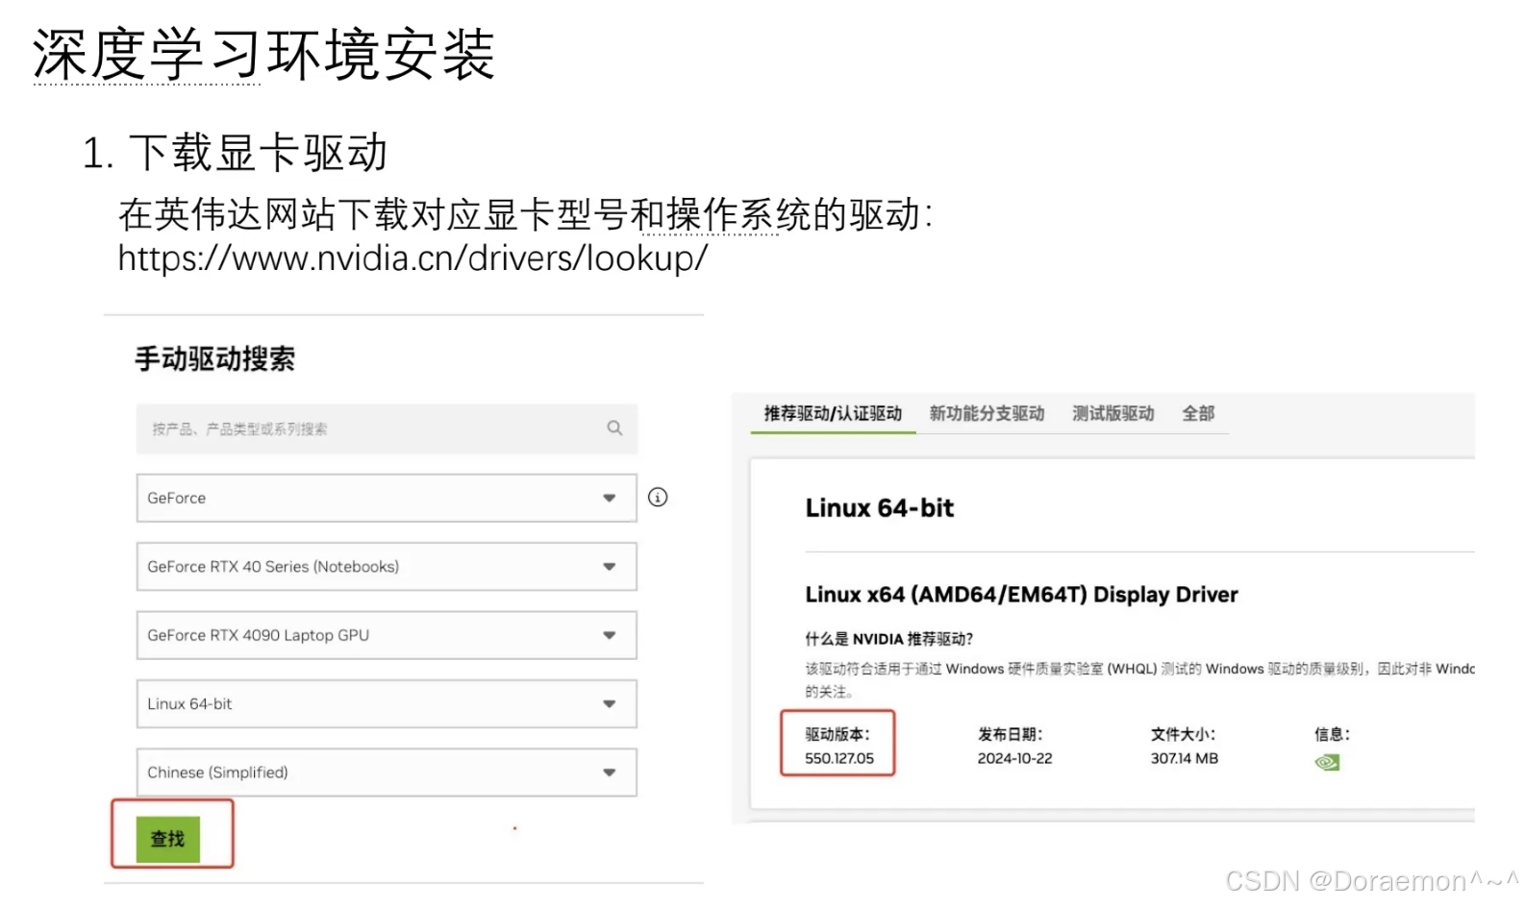The height and width of the screenshot is (907, 1525).
Task: Switch to the 测试版驱动 tab
Action: pyautogui.click(x=1112, y=414)
